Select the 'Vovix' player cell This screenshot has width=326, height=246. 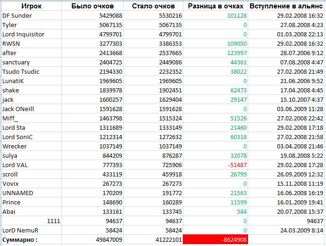[x=31, y=183]
